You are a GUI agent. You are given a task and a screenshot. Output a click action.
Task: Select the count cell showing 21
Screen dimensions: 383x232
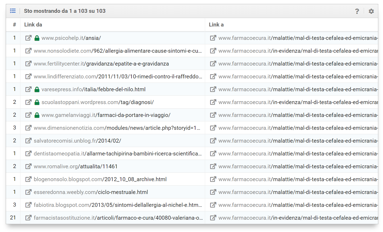tap(13, 218)
